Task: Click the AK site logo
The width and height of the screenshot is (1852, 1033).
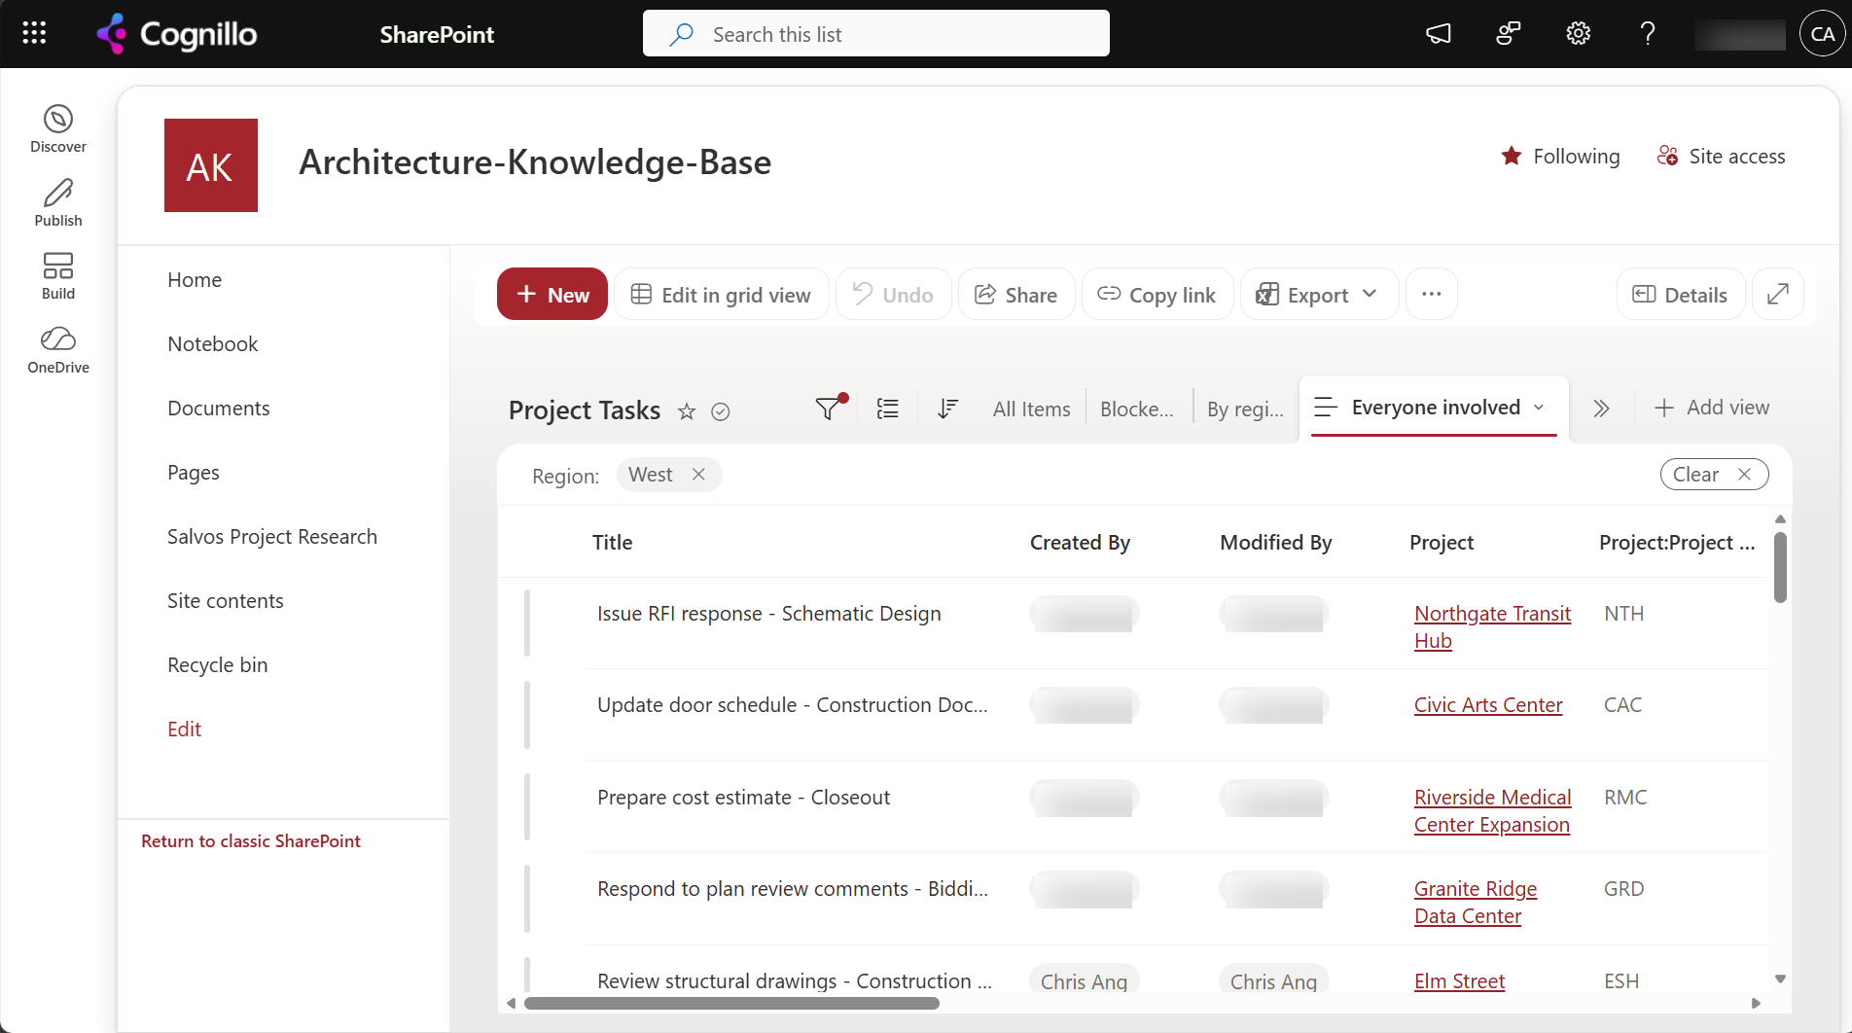Action: click(211, 165)
